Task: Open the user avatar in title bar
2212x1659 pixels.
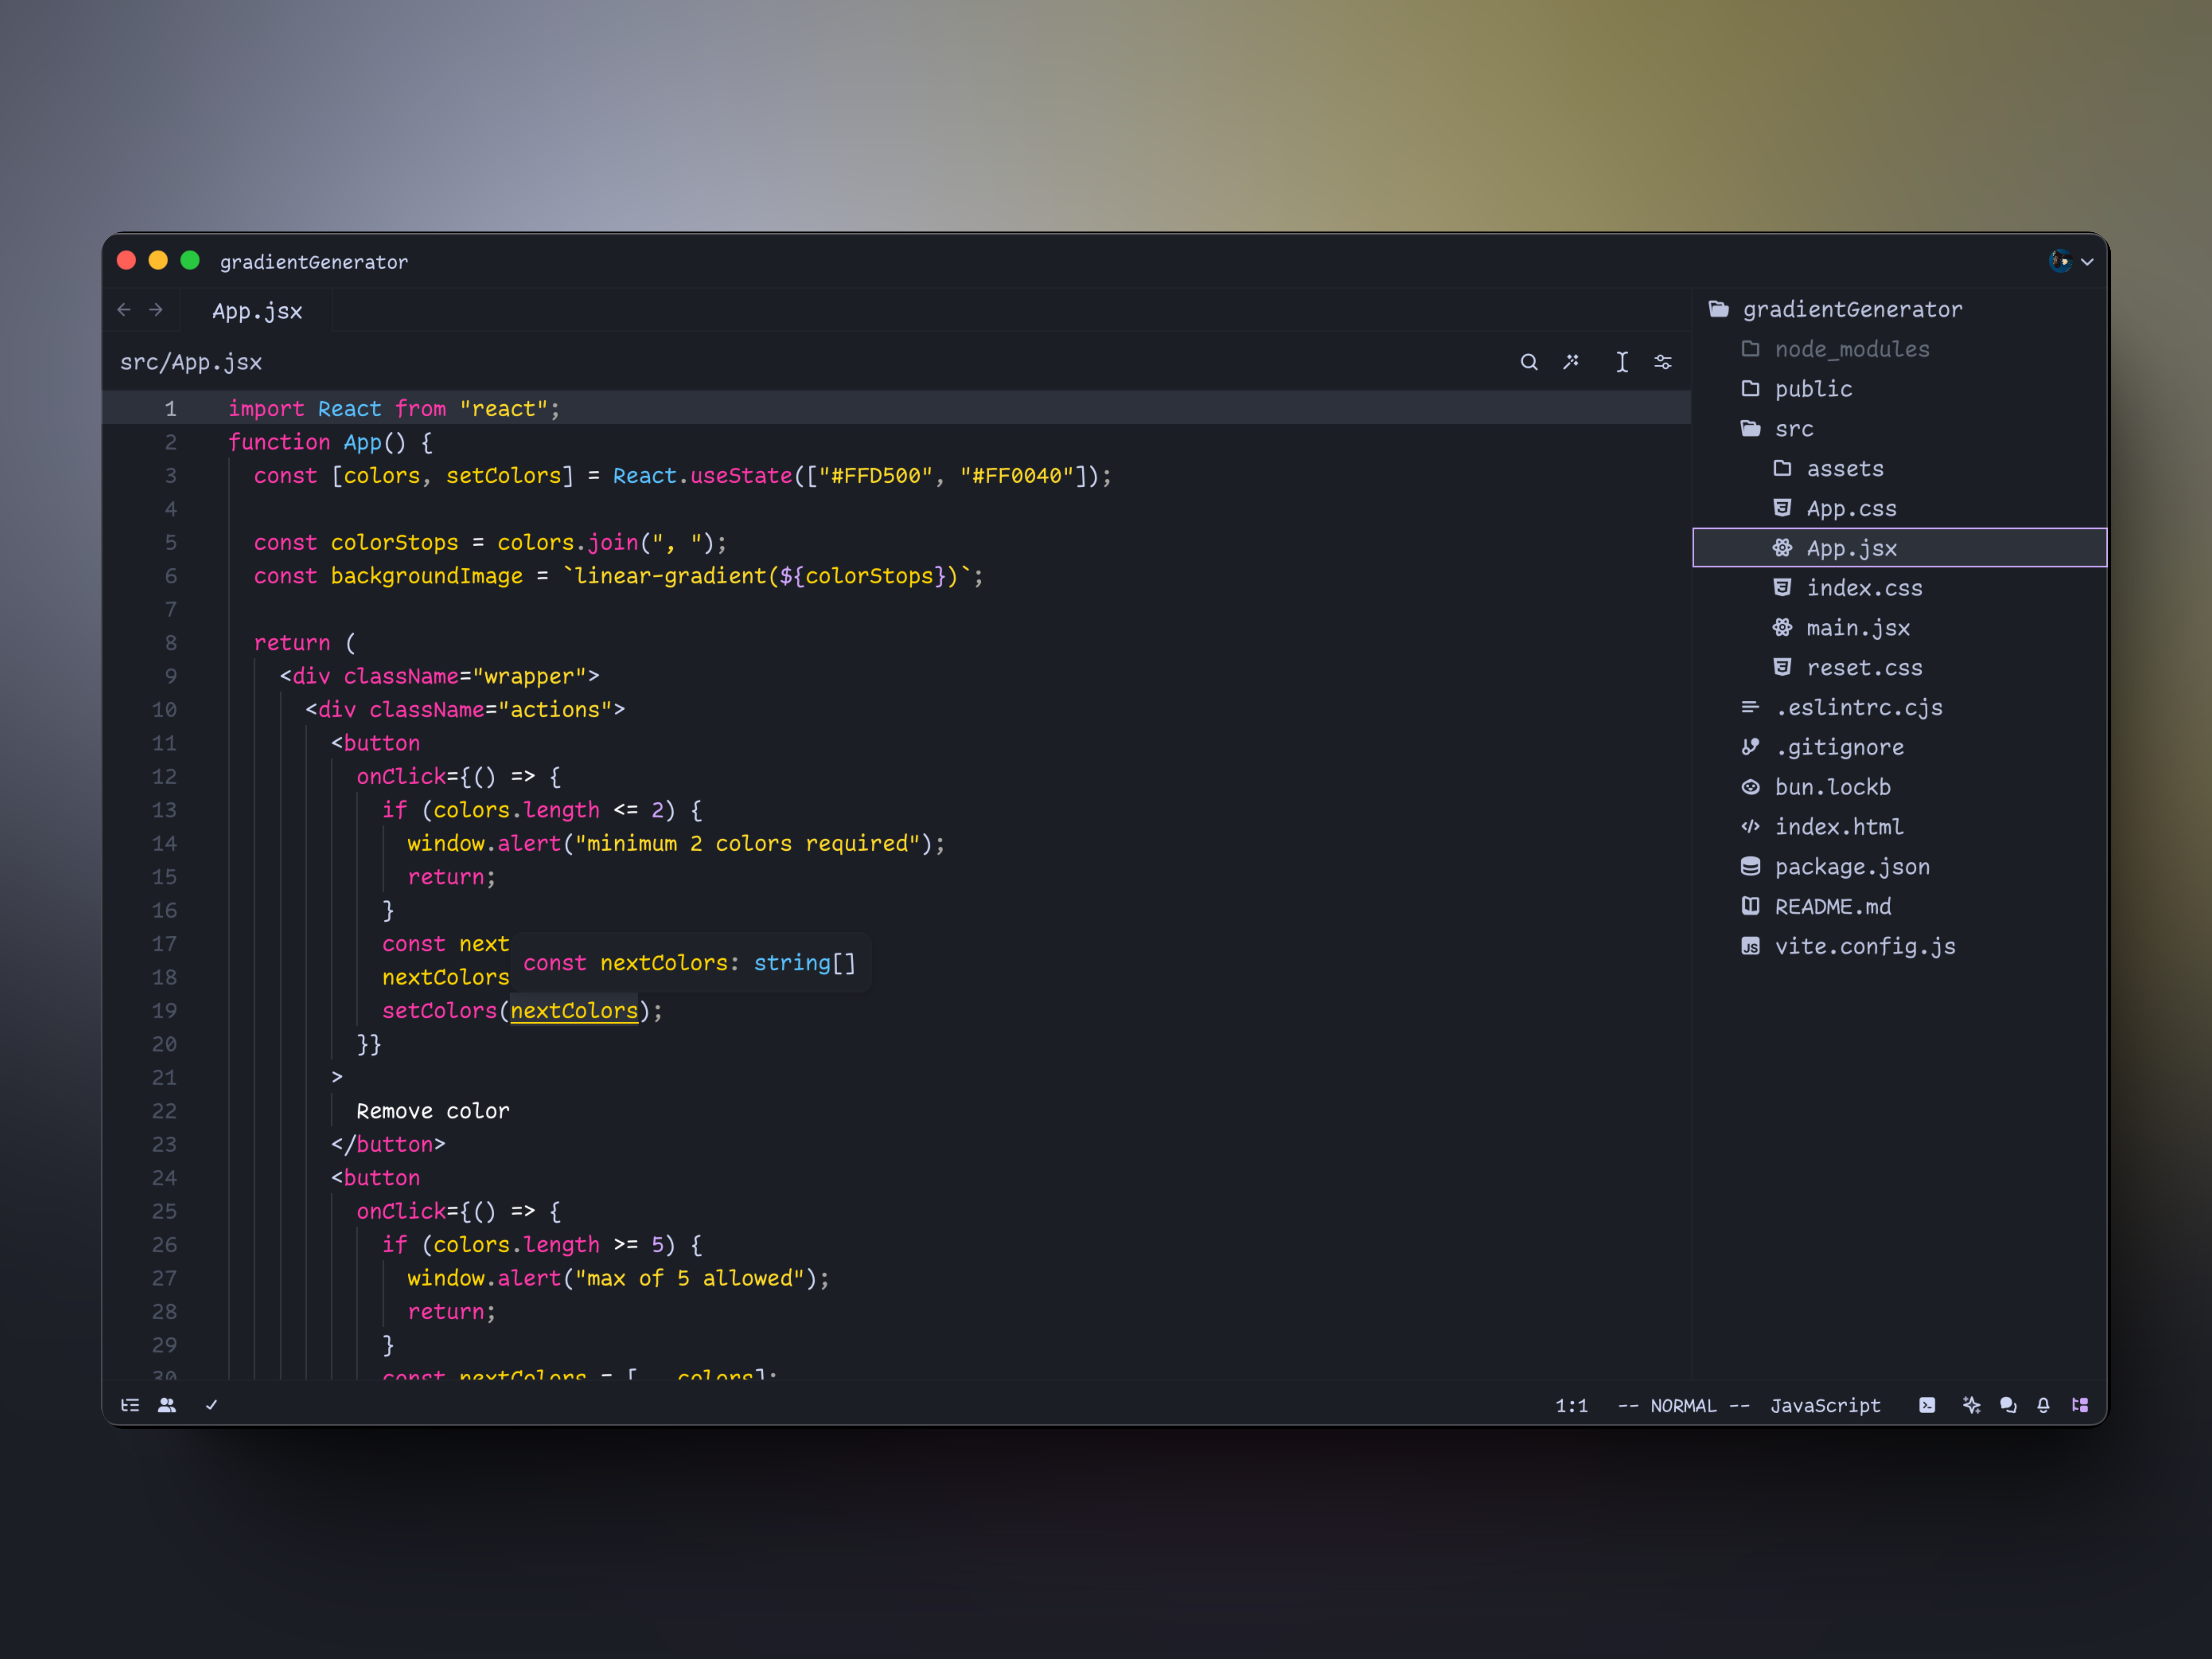Action: pyautogui.click(x=2059, y=261)
